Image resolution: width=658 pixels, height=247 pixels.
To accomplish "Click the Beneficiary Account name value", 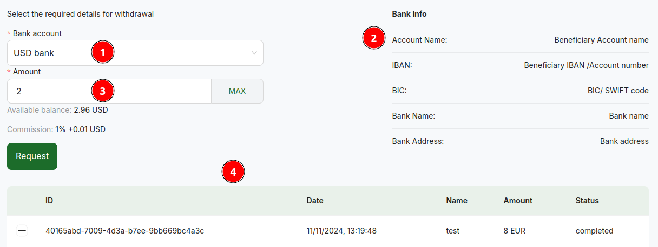I will (601, 40).
